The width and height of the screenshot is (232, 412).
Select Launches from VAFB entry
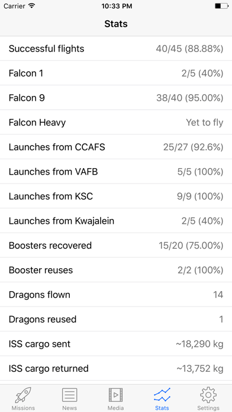point(116,172)
